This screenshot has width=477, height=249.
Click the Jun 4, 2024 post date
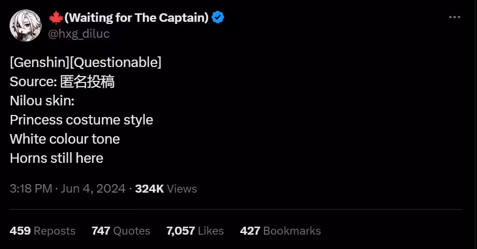tap(93, 189)
